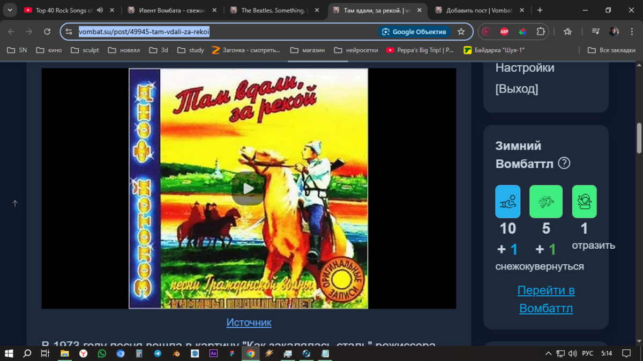Viewport: 643px width, 361px height.
Task: Open a new browser tab
Action: click(x=540, y=10)
